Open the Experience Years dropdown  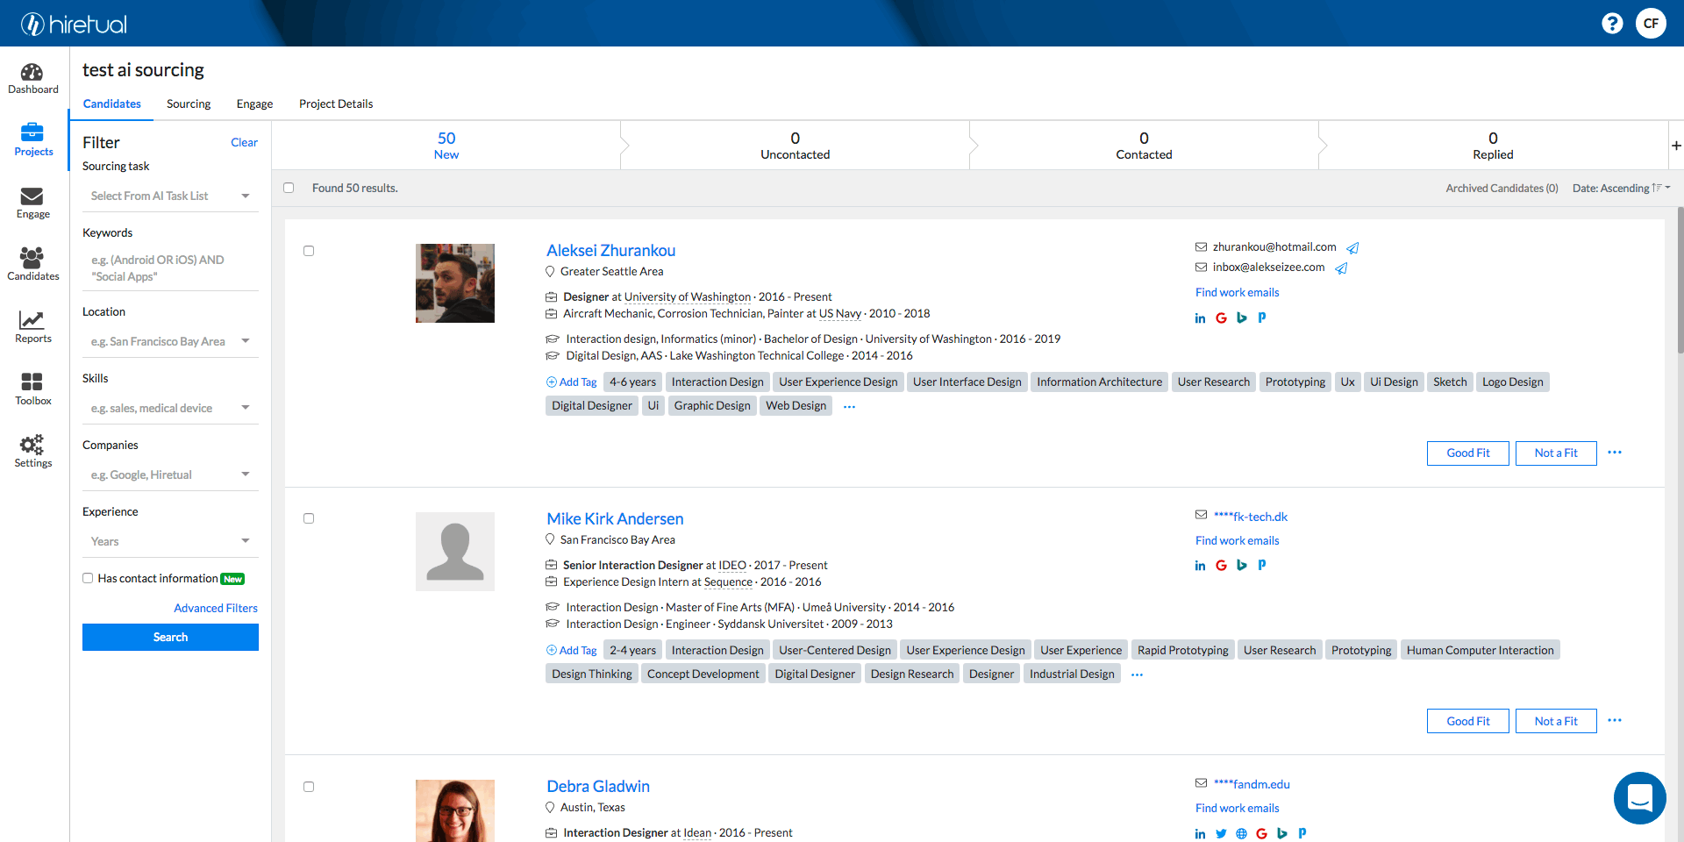click(x=170, y=541)
